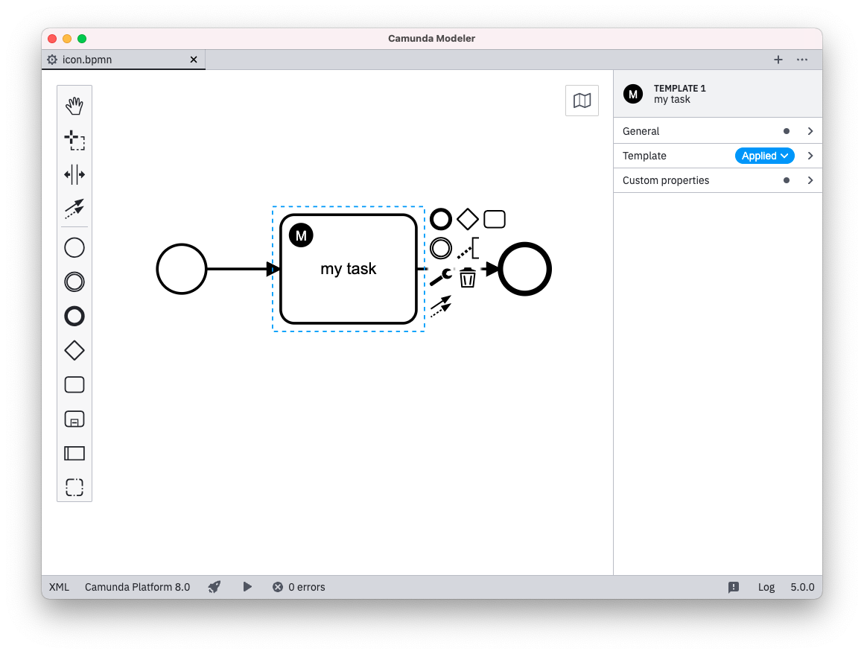Expand the General section

pyautogui.click(x=717, y=131)
